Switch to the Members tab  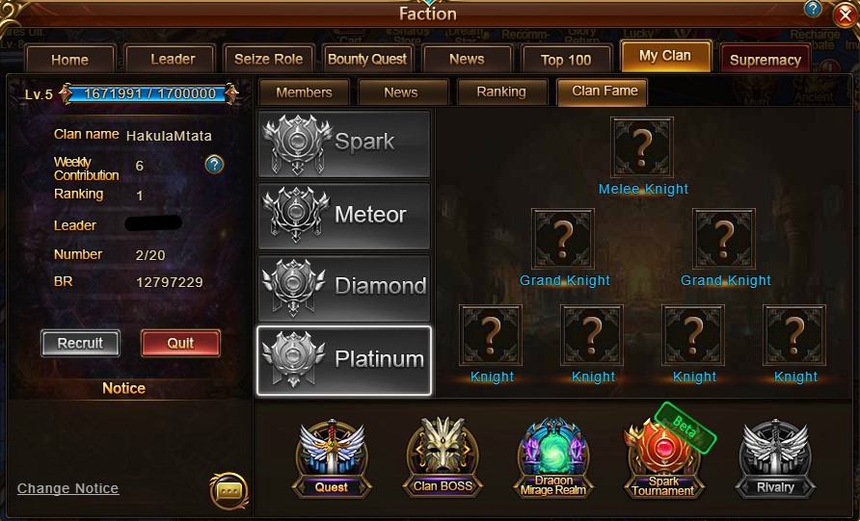pos(304,92)
